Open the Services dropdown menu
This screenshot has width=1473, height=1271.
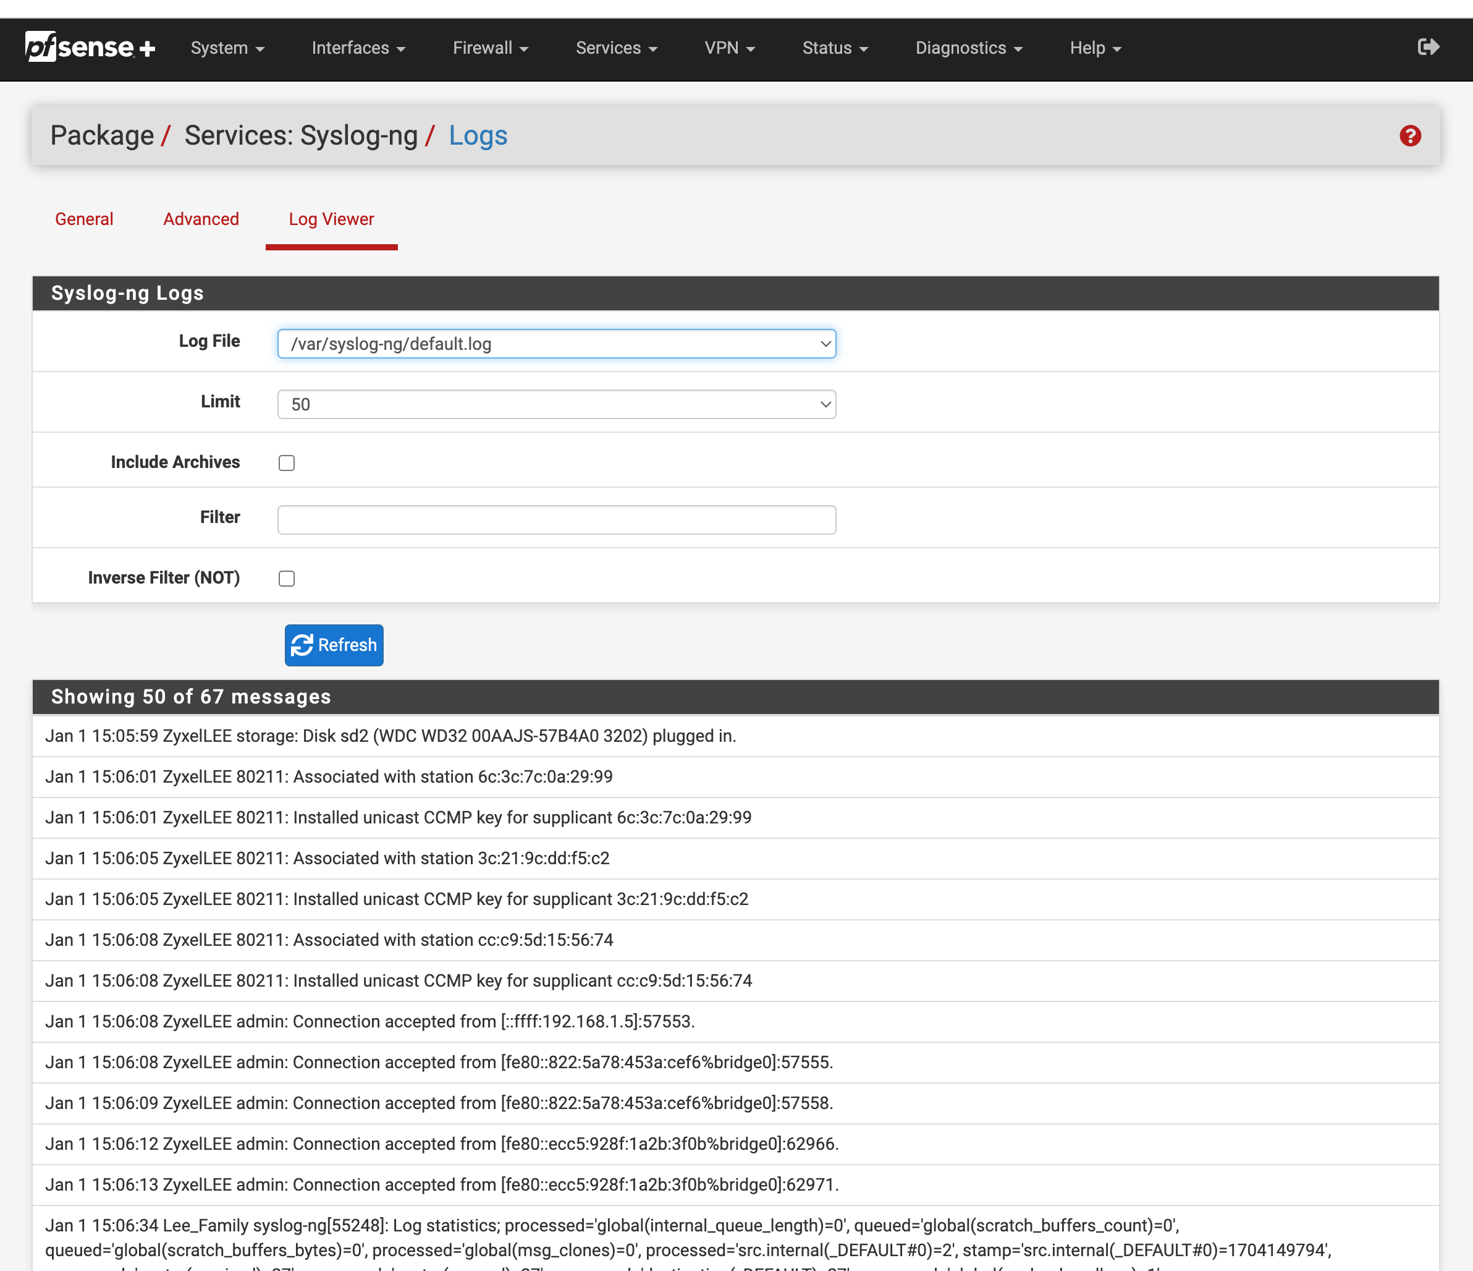coord(615,48)
